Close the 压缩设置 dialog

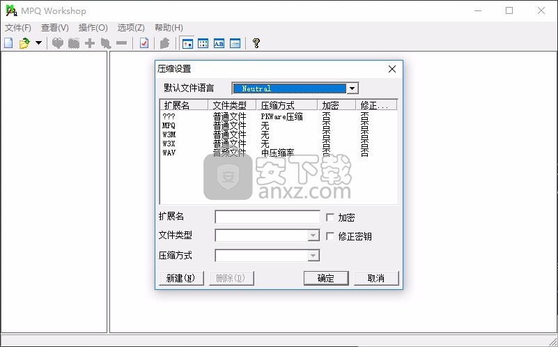pos(392,69)
